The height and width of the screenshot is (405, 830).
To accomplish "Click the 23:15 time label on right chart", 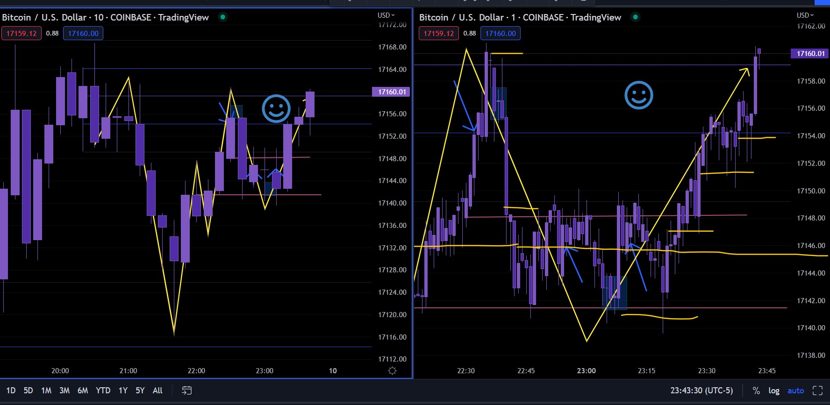I will point(646,371).
